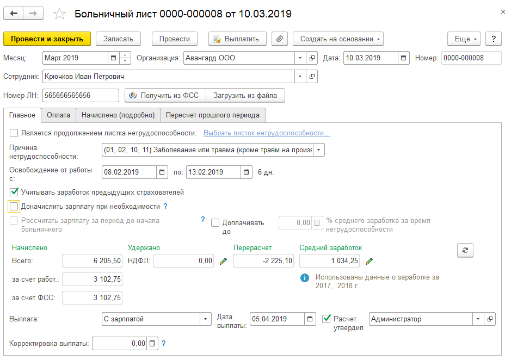Screen dimensions: 505x360
Task: Open the Выплата dropdown list
Action: tap(206, 319)
